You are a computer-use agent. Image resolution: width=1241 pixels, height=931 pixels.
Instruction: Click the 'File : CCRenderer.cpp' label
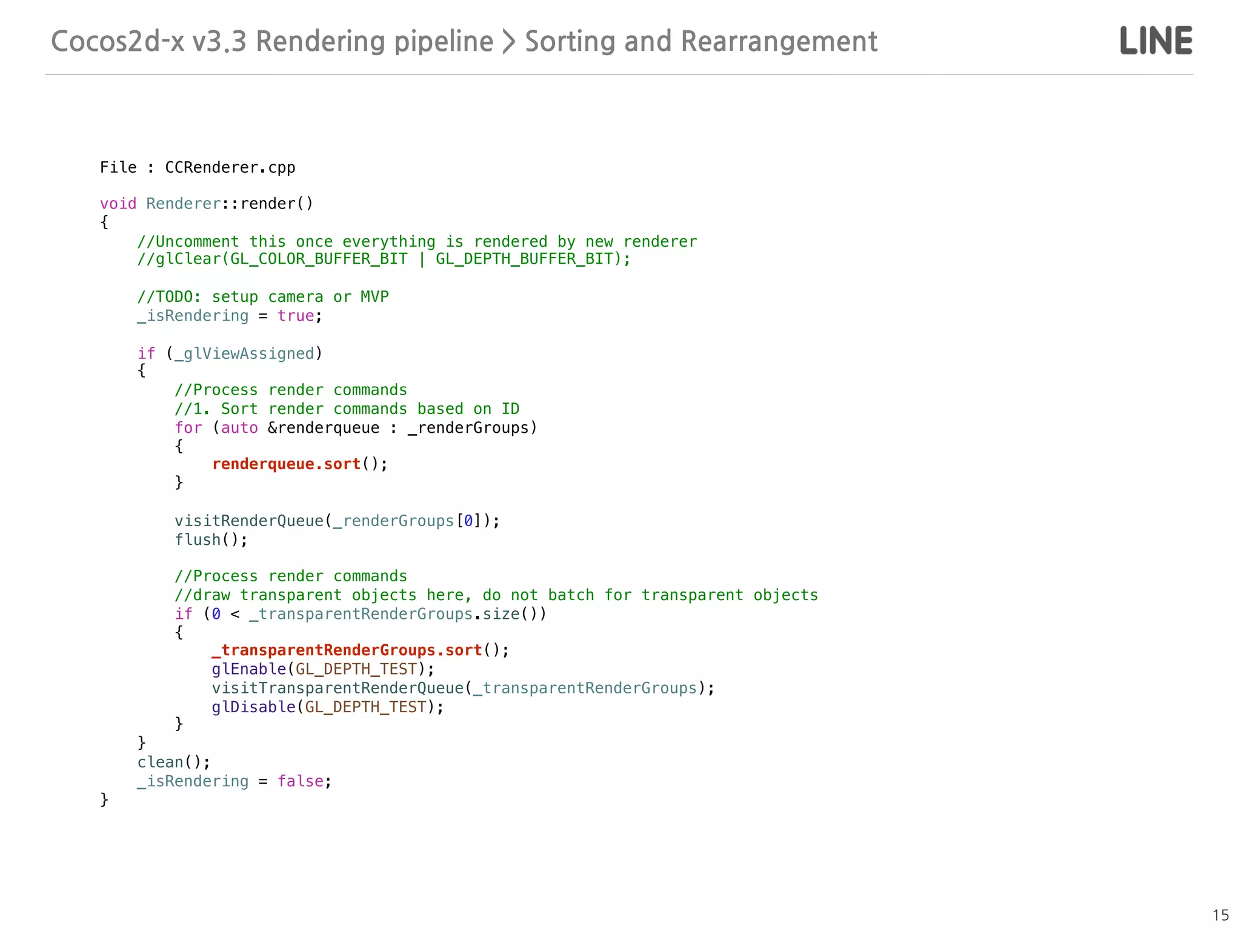click(x=198, y=168)
